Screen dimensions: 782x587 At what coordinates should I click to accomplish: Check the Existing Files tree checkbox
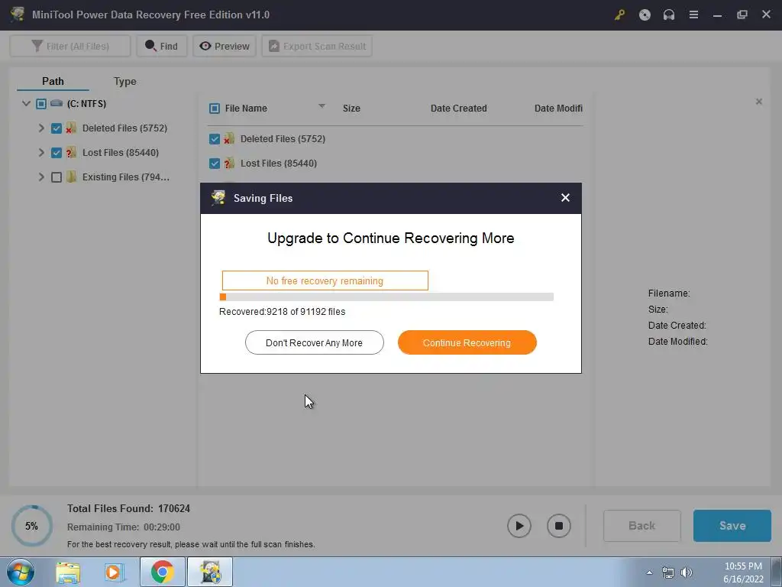click(x=57, y=177)
